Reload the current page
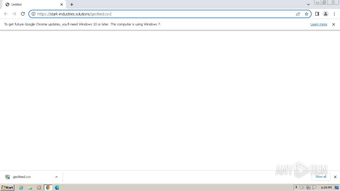 23,14
